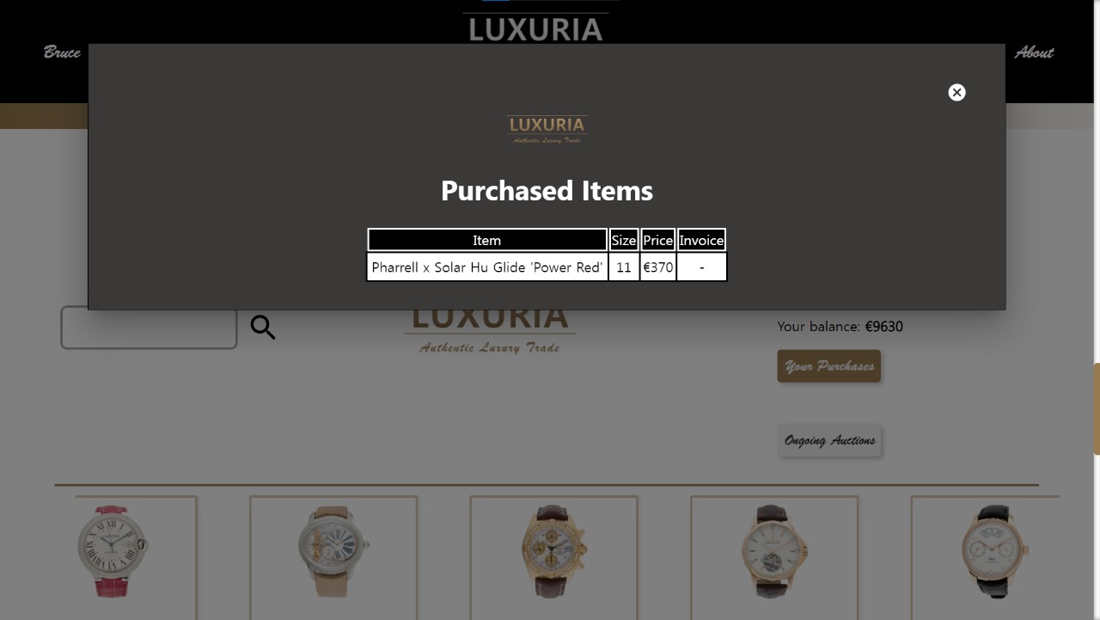Open the About menu item
Image resolution: width=1100 pixels, height=620 pixels.
pyautogui.click(x=1034, y=52)
